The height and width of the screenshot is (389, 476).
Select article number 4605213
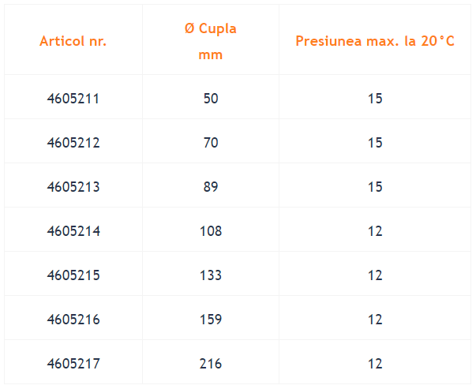tap(73, 187)
